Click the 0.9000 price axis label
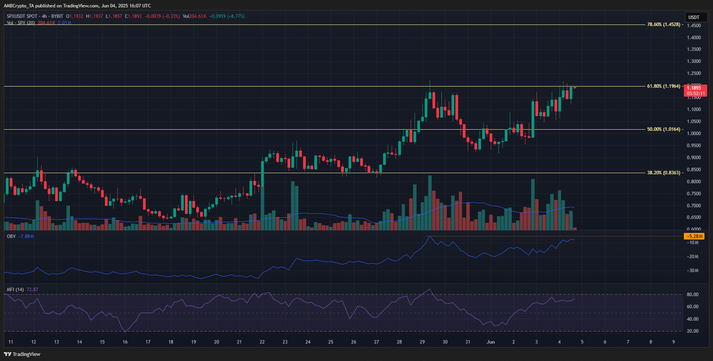 [x=694, y=158]
